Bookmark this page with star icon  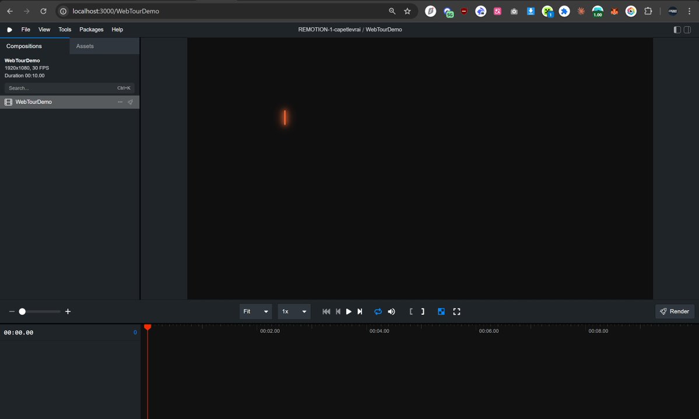pyautogui.click(x=408, y=11)
